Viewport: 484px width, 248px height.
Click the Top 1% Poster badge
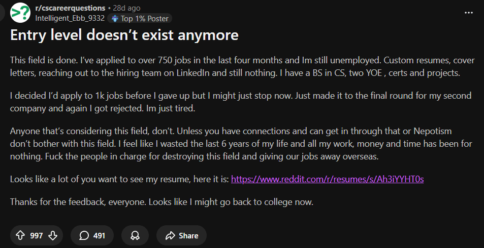pos(140,18)
